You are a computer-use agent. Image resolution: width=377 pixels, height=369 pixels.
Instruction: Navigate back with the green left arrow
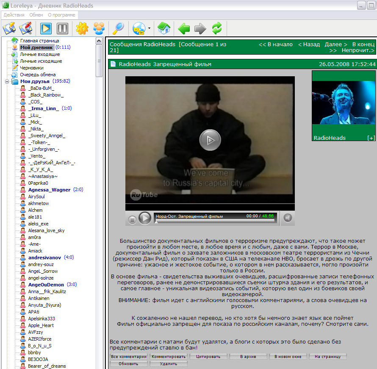pos(184,28)
